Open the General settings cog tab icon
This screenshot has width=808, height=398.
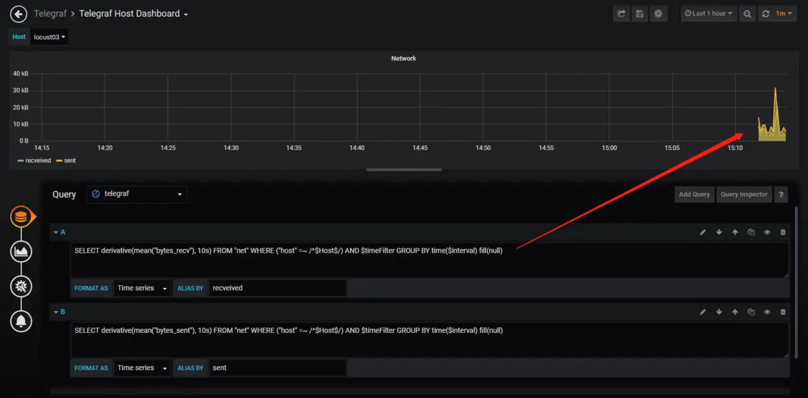(x=22, y=286)
